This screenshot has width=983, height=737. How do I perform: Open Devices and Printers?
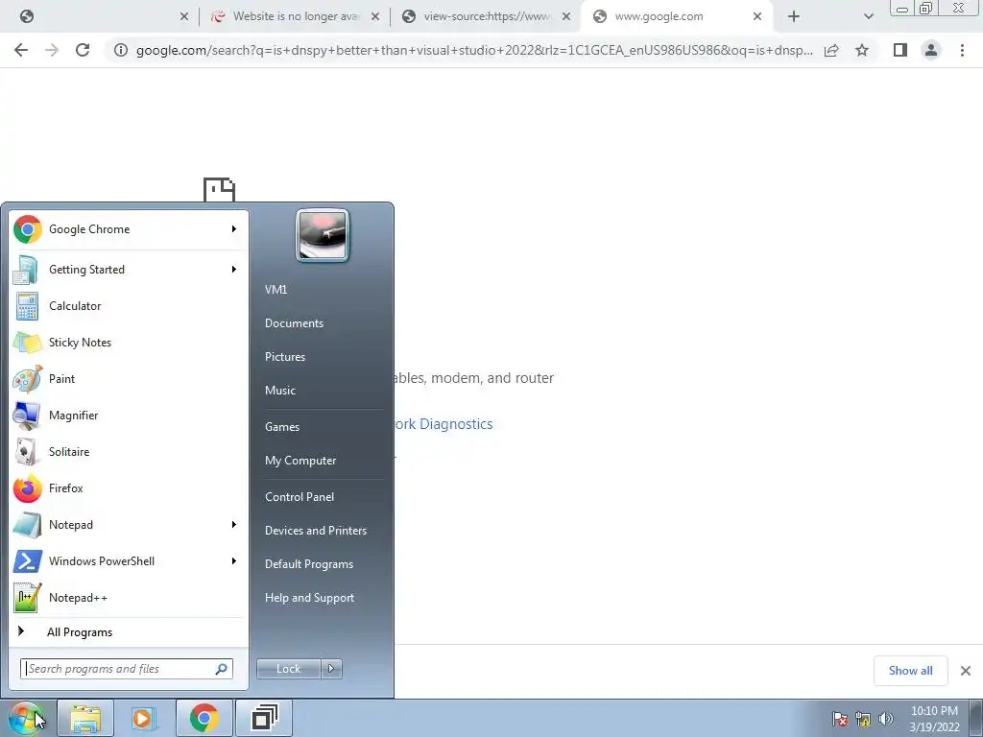[x=315, y=531]
